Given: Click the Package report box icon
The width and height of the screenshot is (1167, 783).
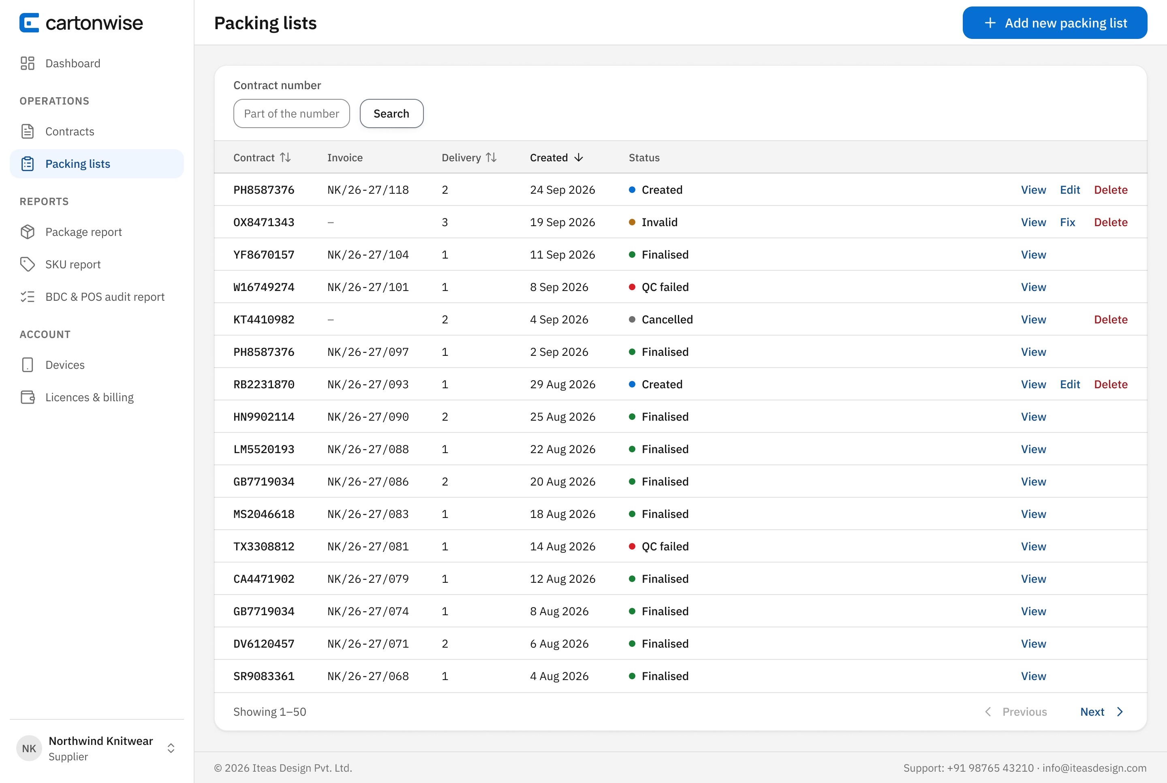Looking at the screenshot, I should (x=28, y=232).
